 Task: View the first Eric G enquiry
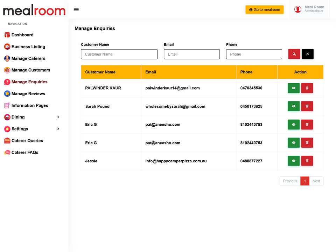click(x=294, y=125)
